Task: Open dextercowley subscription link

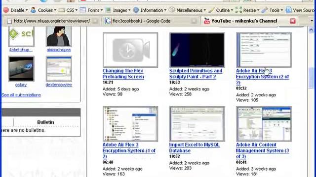Action: tap(59, 85)
